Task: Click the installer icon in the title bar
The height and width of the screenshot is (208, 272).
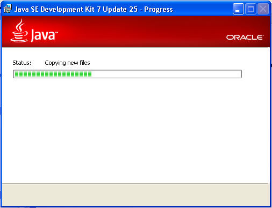Action: point(8,9)
